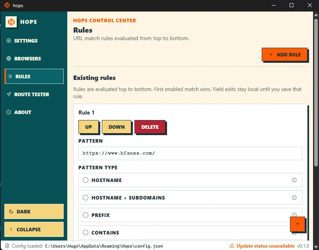Click the Hops logo in the sidebar
319x250 pixels.
(11, 22)
